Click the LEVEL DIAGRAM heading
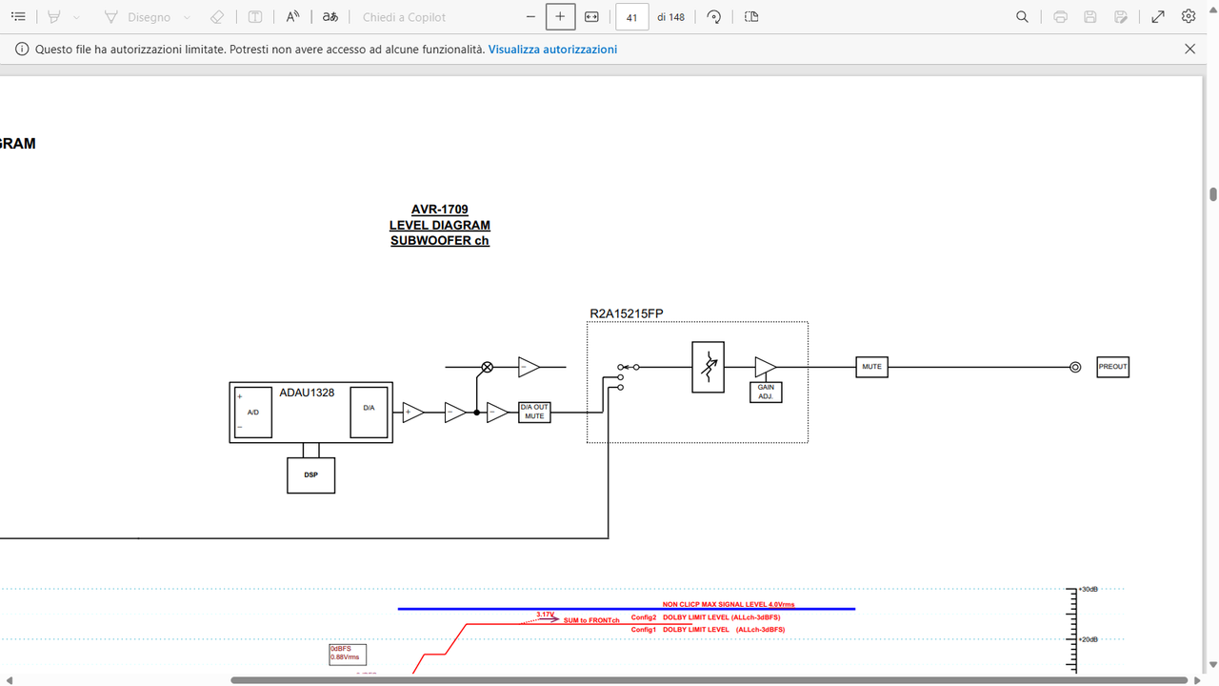 click(x=439, y=226)
